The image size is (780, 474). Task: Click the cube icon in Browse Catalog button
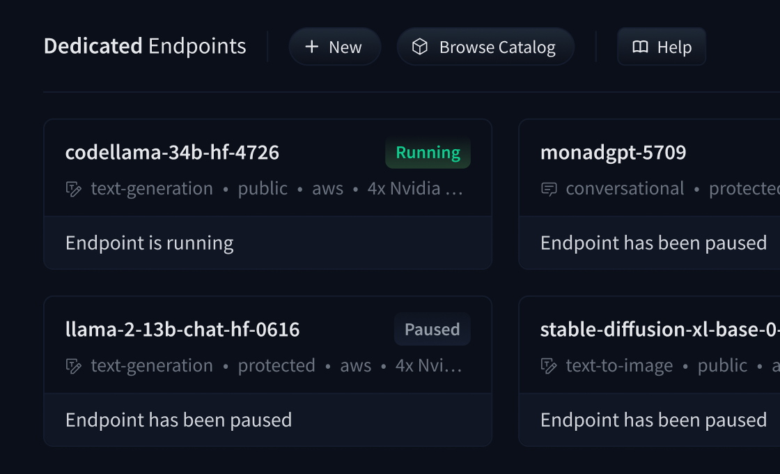(419, 46)
